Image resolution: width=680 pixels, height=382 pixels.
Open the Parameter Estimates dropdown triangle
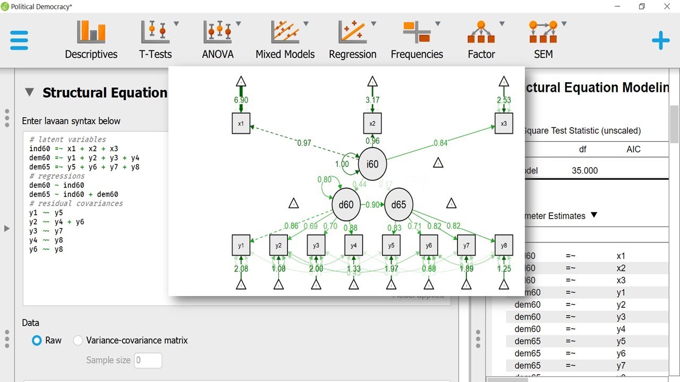pyautogui.click(x=594, y=215)
